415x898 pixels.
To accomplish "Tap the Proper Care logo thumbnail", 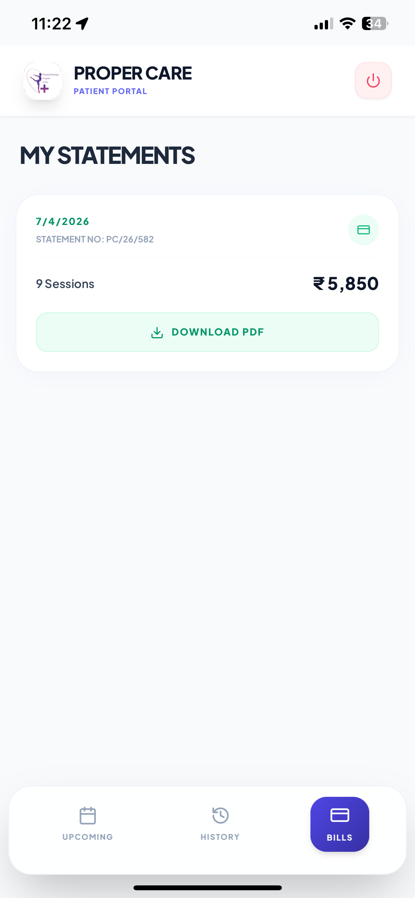I will (43, 81).
